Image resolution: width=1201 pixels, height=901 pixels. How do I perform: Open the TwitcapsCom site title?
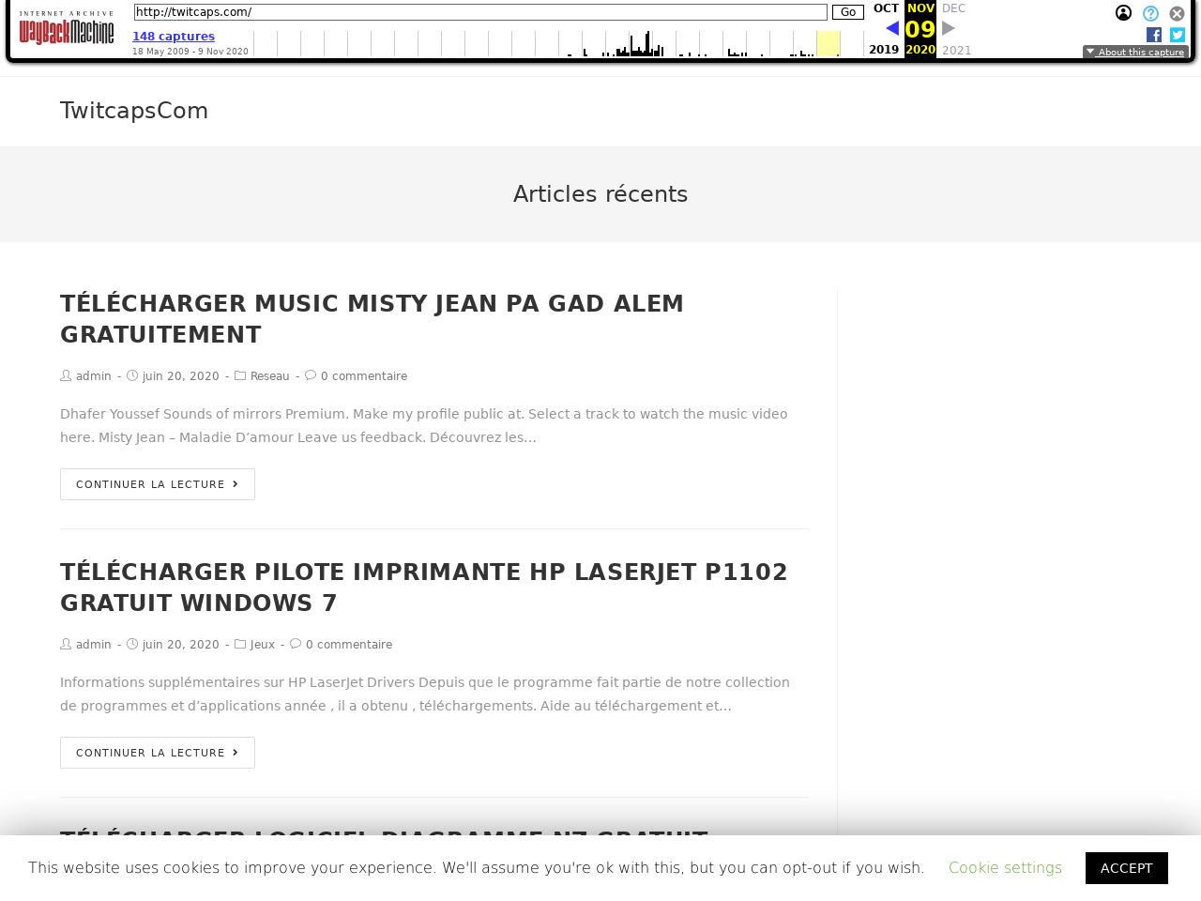click(134, 111)
